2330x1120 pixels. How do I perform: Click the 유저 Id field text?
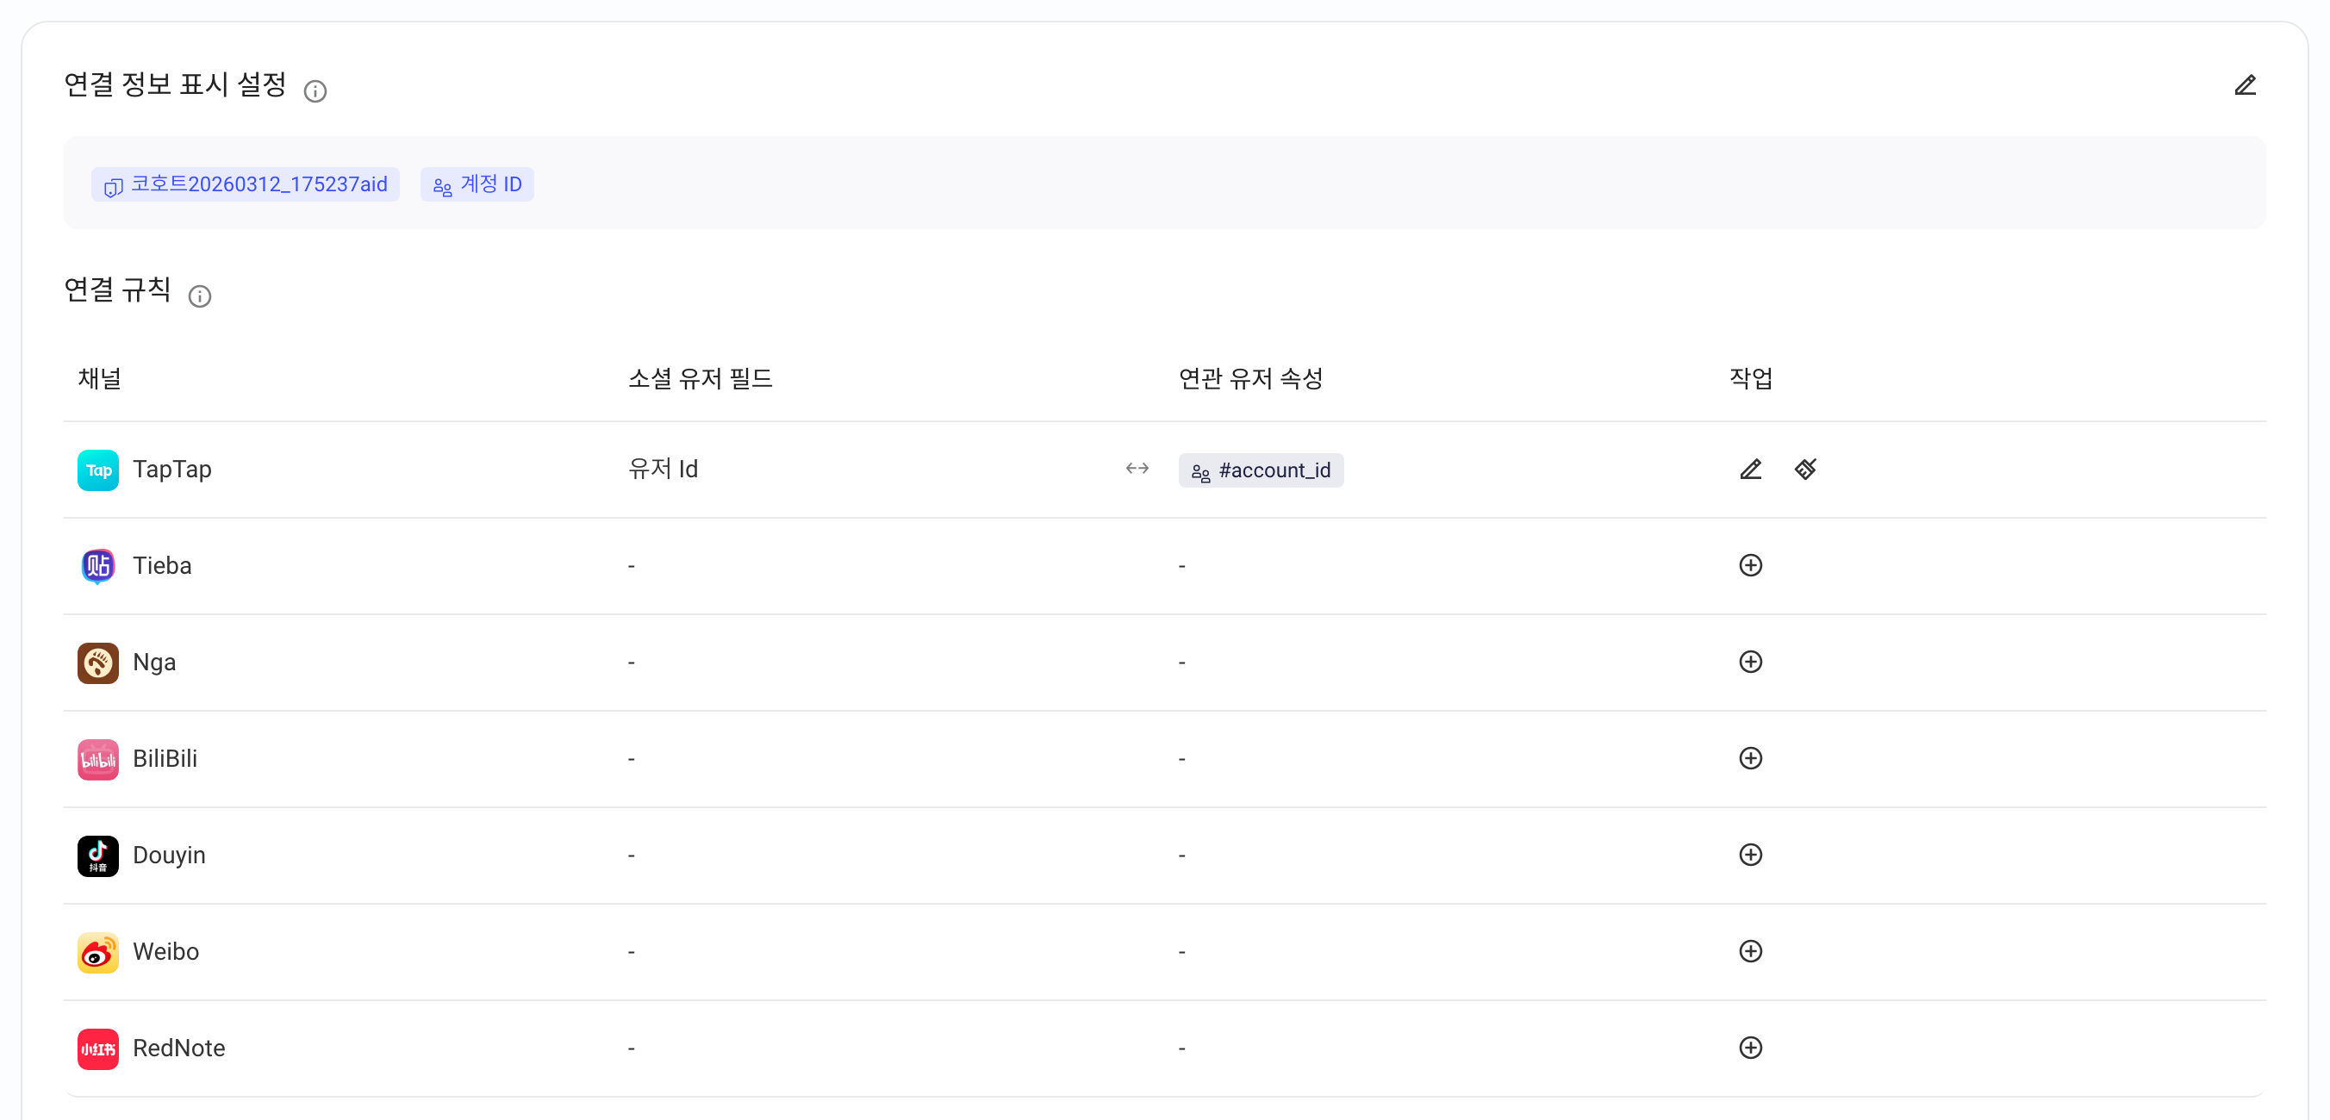[x=663, y=469]
